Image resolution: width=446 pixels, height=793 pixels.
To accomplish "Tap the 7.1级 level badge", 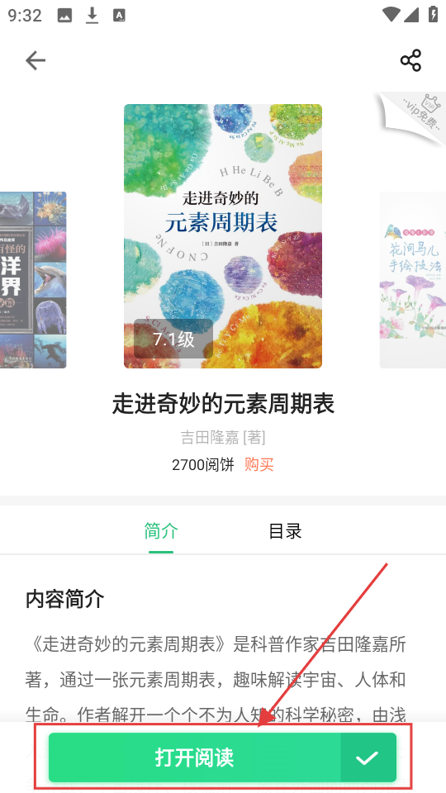I will pyautogui.click(x=173, y=339).
